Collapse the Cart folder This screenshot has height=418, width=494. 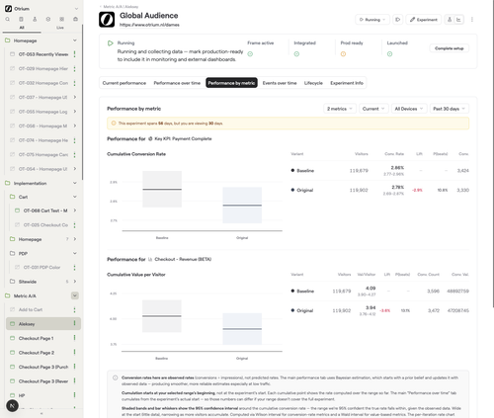(75, 197)
